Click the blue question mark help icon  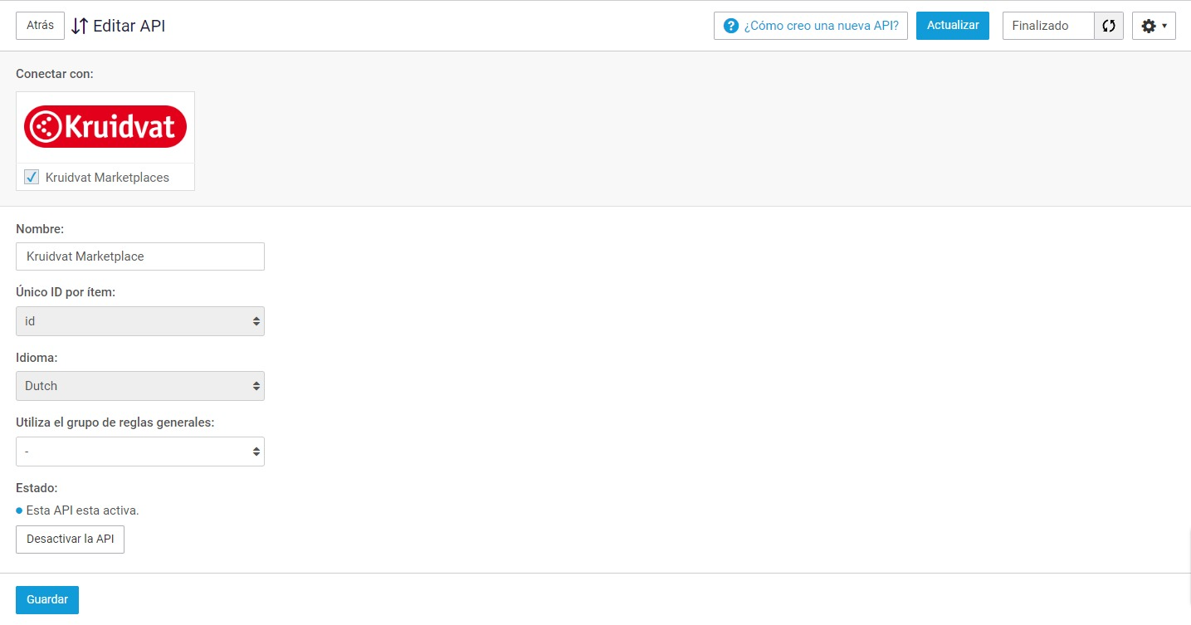(731, 26)
